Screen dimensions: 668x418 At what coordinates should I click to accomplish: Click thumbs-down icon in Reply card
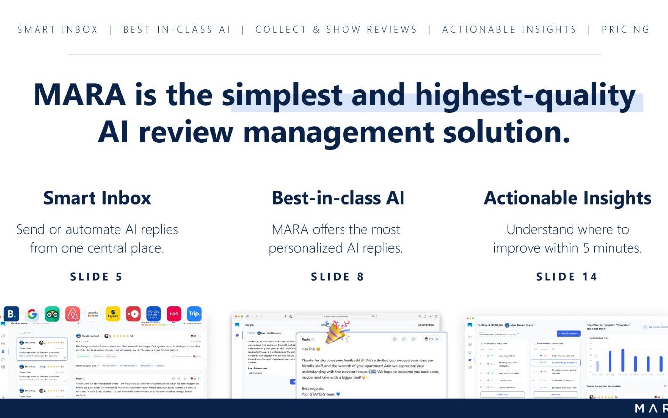tap(413, 339)
